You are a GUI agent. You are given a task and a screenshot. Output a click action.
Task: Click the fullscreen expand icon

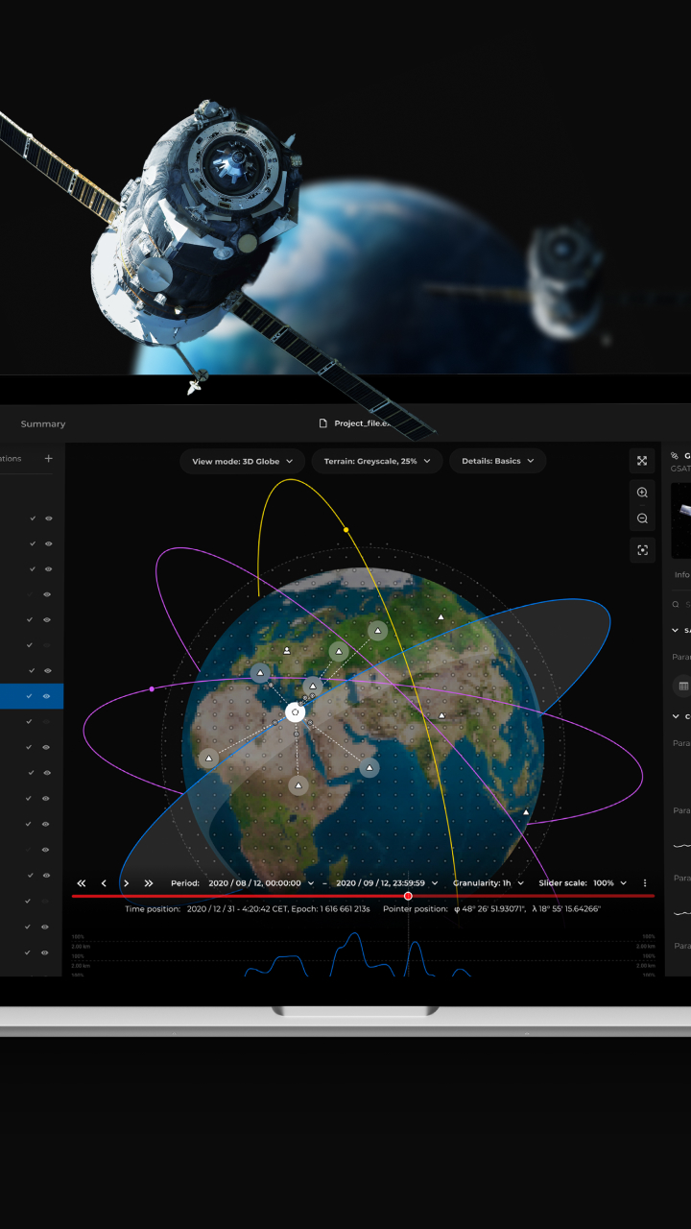[x=642, y=461]
